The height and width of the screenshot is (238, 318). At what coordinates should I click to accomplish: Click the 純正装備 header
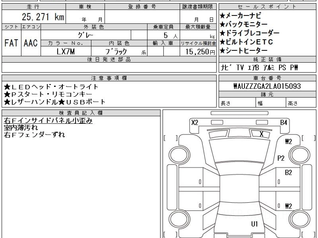point(267,59)
